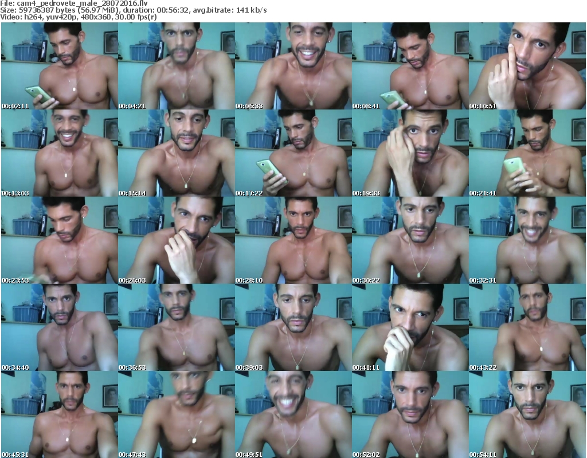Open the frame stamped 00:02:11
The width and height of the screenshot is (587, 458).
click(60, 66)
